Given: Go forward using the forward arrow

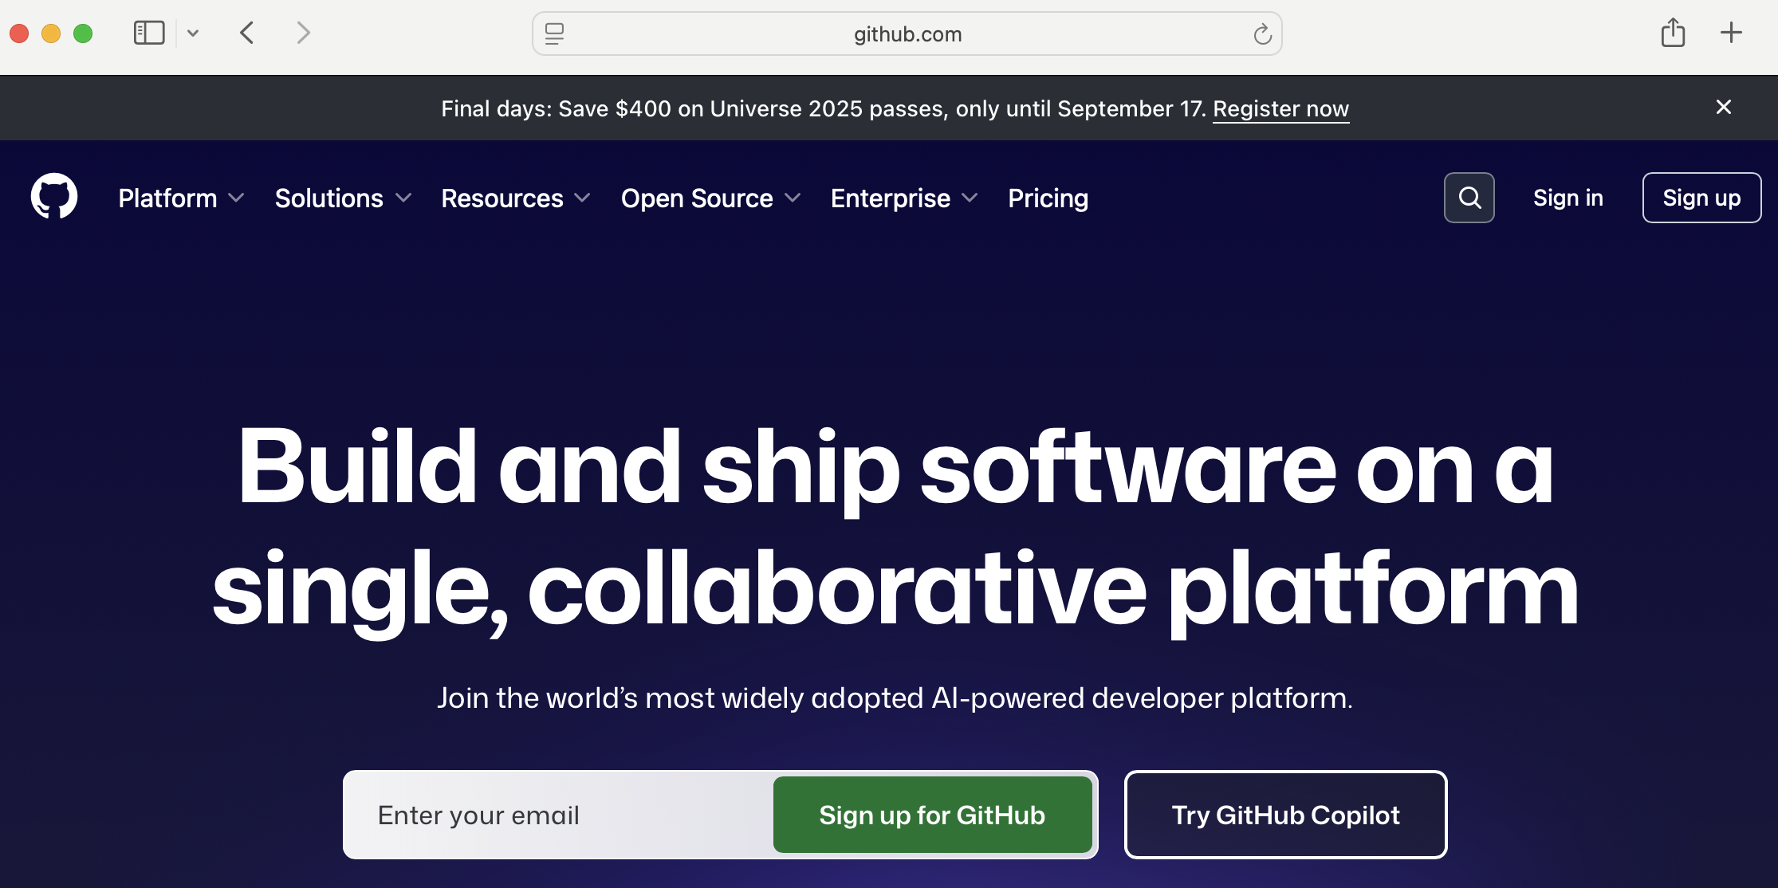Looking at the screenshot, I should (x=302, y=33).
